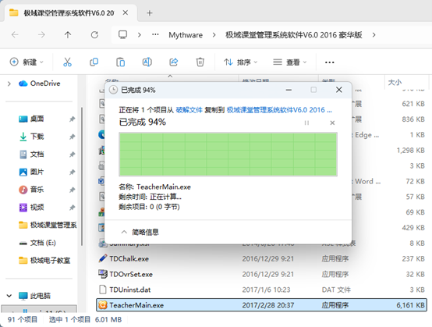Go back with the left arrow
Viewport: 432px width, 327px height.
click(15, 35)
